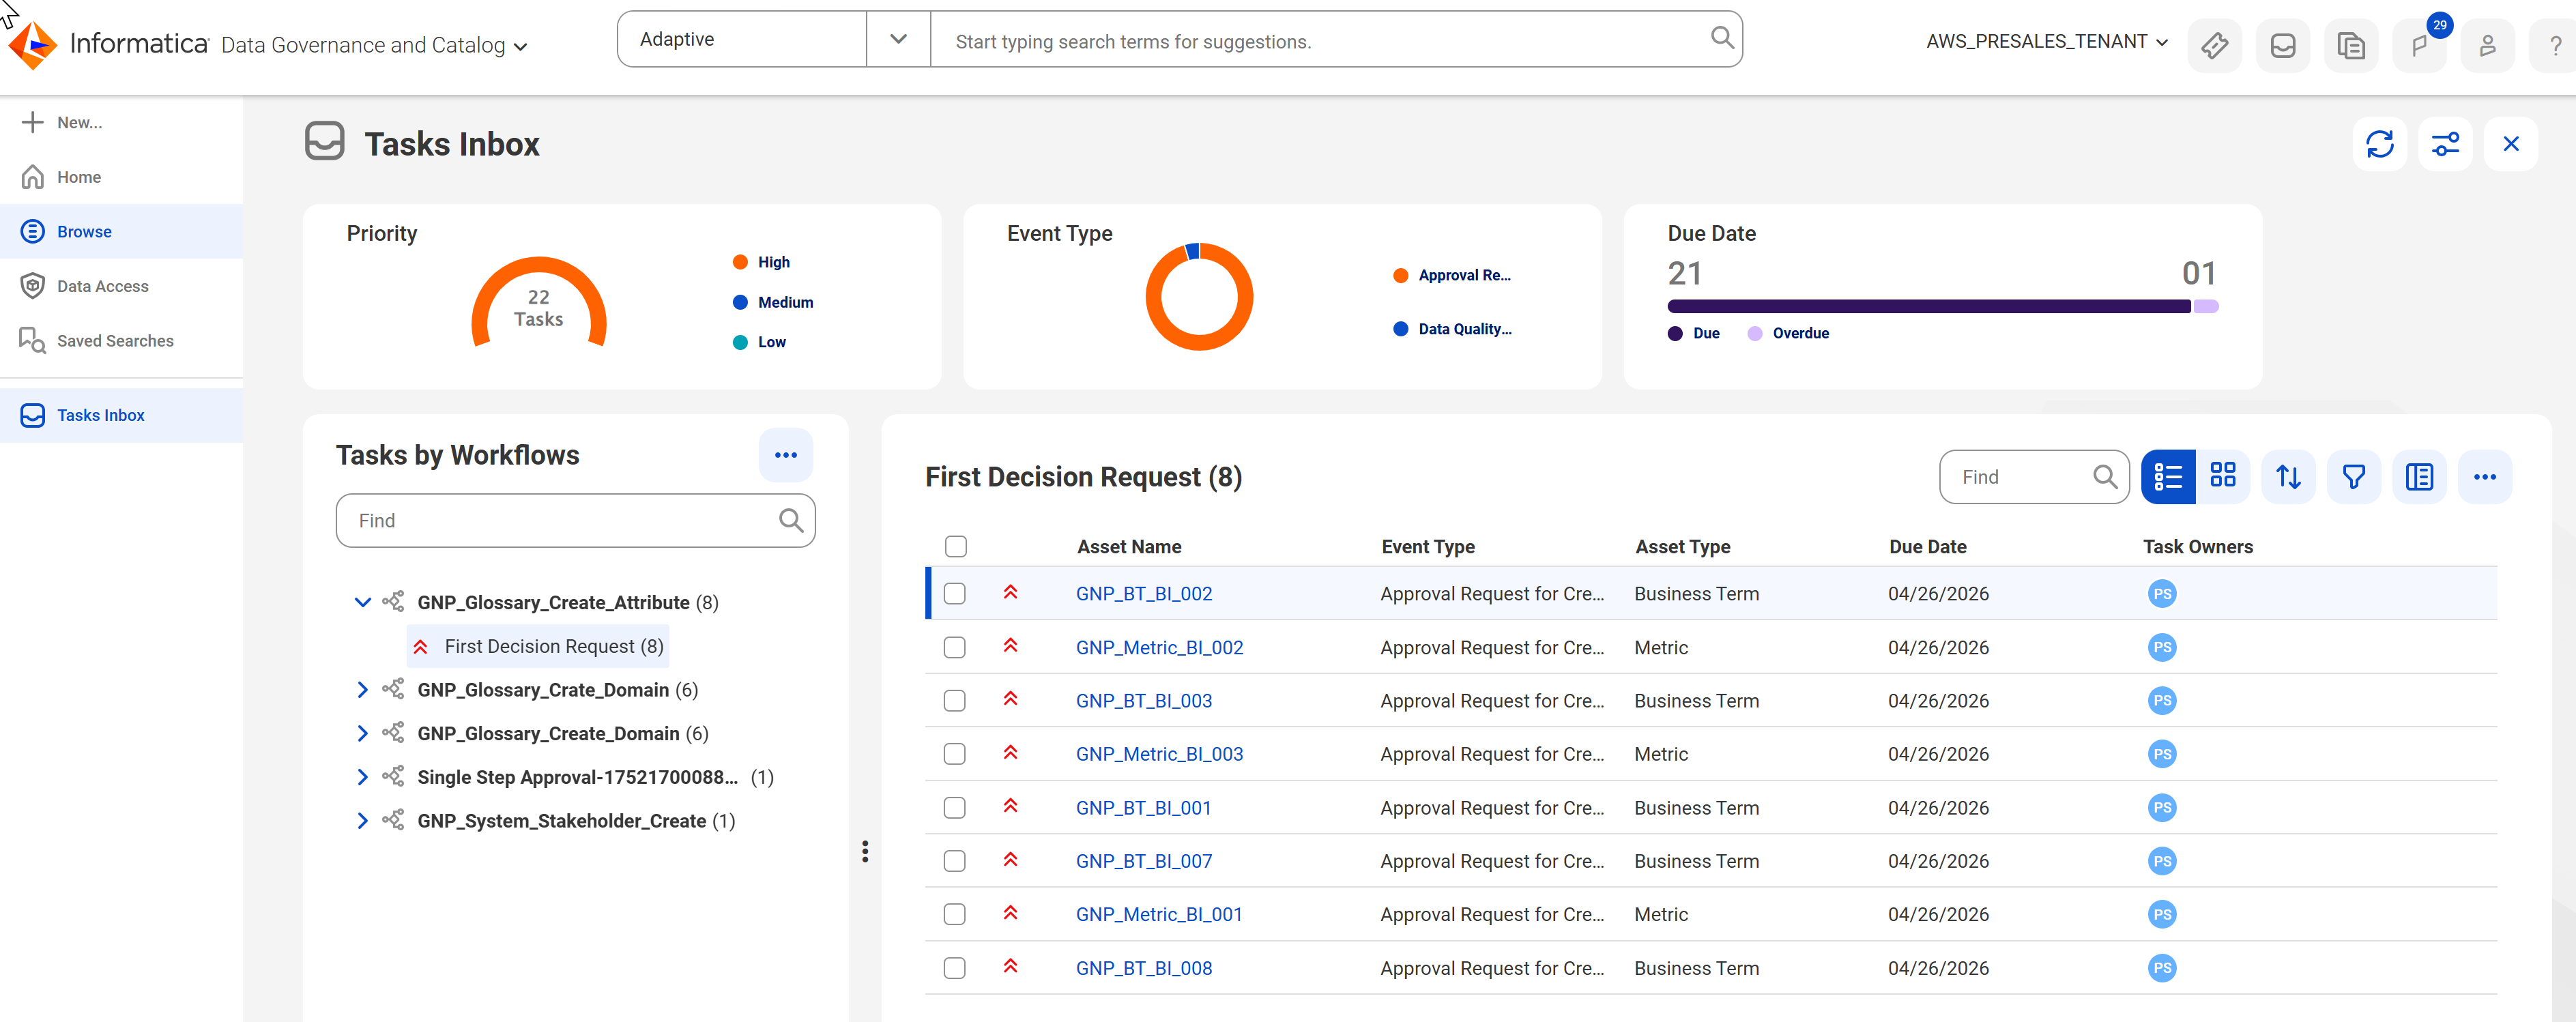Expand the GNP_System_Stakeholder_Create workflow
This screenshot has height=1022, width=2576.
click(x=362, y=820)
